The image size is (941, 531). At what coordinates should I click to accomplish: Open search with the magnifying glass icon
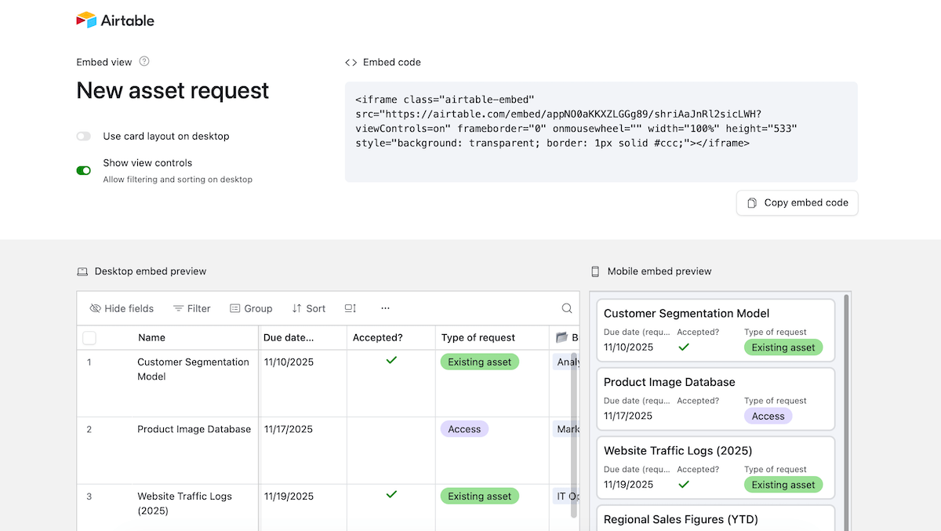[x=567, y=308]
